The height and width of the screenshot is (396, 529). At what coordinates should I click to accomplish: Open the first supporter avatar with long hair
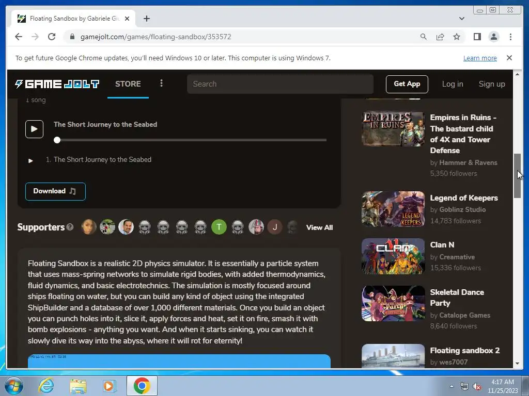tap(89, 227)
